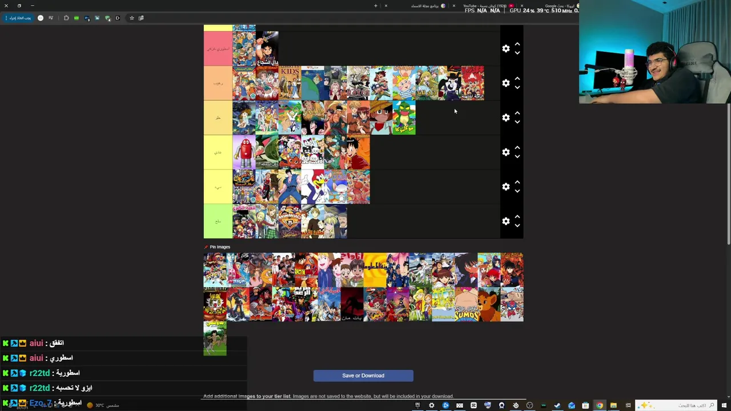Move the red robot row down
This screenshot has width=731, height=411.
click(x=517, y=157)
